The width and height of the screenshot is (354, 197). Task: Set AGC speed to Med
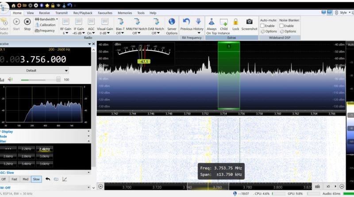[26, 179]
